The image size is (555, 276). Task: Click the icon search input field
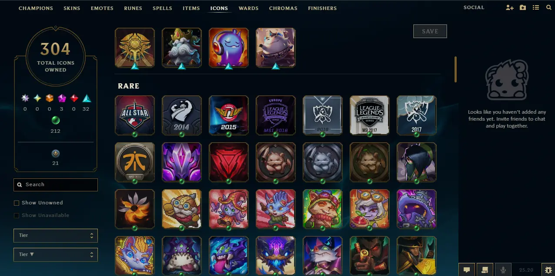56,185
